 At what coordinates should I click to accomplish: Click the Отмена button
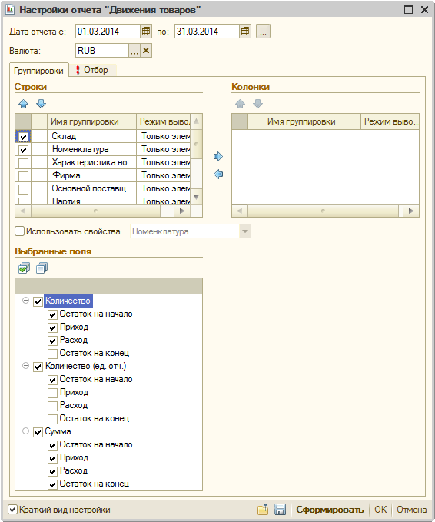[x=411, y=510]
